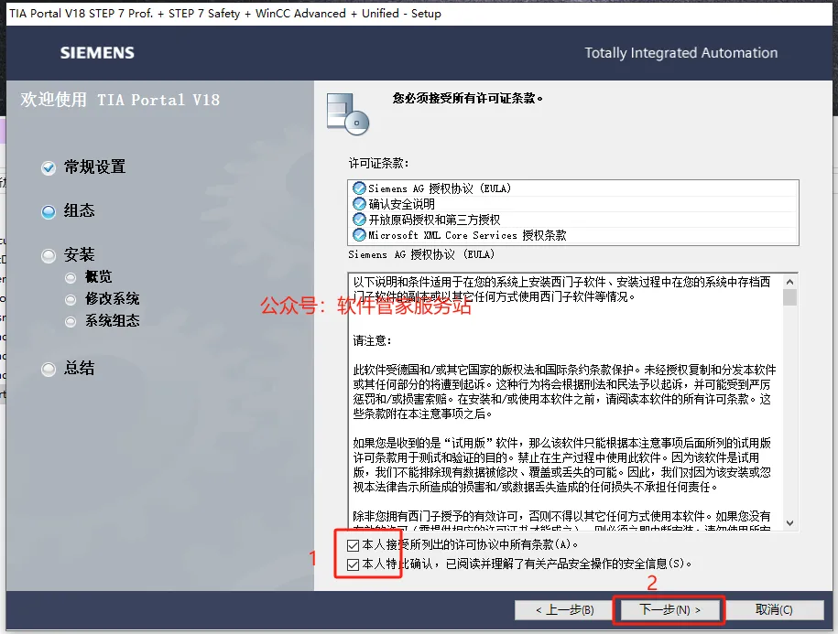This screenshot has width=838, height=634.
Task: Click the 修改系统 sub-step label
Action: coord(113,298)
